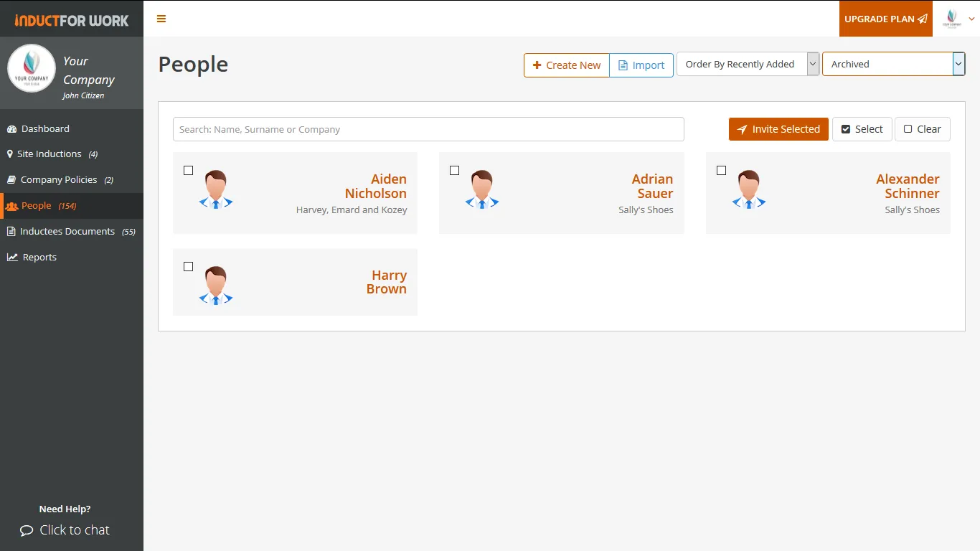Click the Import button
980x551 pixels.
[641, 65]
